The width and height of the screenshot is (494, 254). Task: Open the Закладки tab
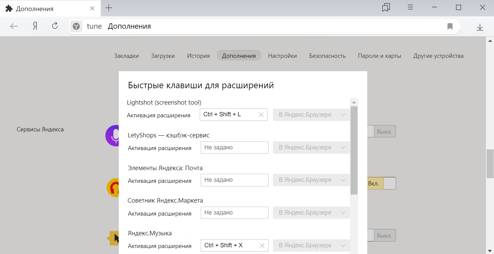[x=126, y=56]
